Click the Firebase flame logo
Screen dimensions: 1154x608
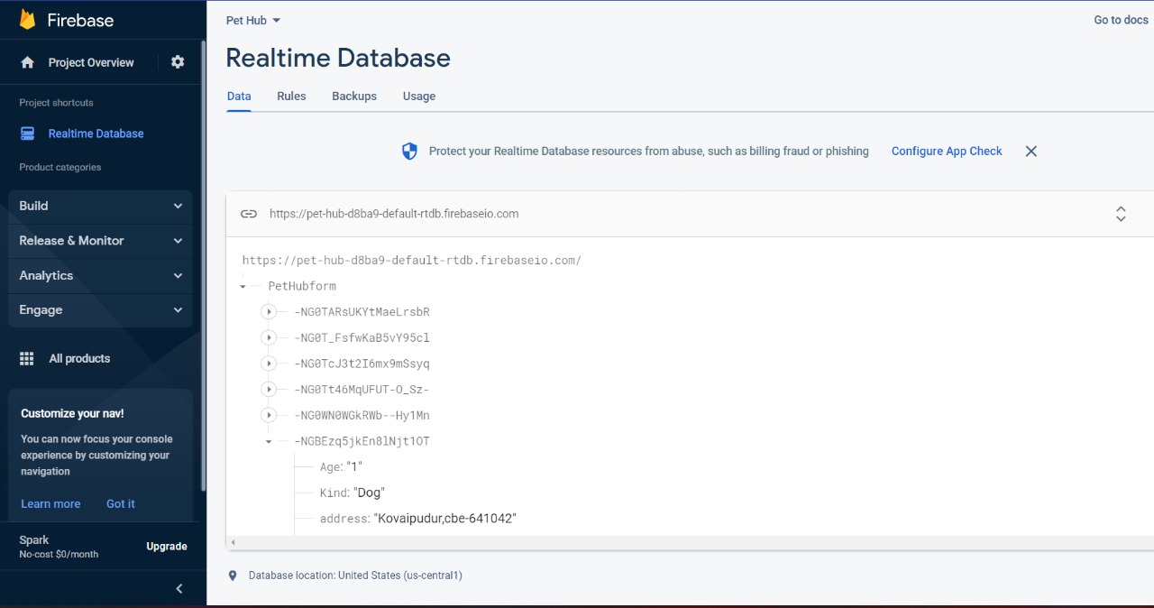28,20
